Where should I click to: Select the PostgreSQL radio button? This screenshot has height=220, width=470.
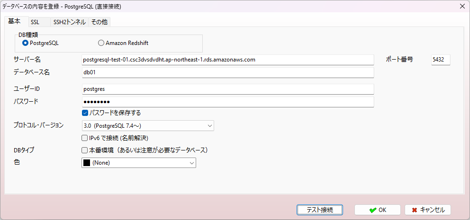click(40, 43)
